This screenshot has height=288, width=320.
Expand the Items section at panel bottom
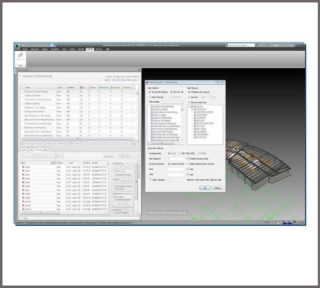[x=21, y=218]
